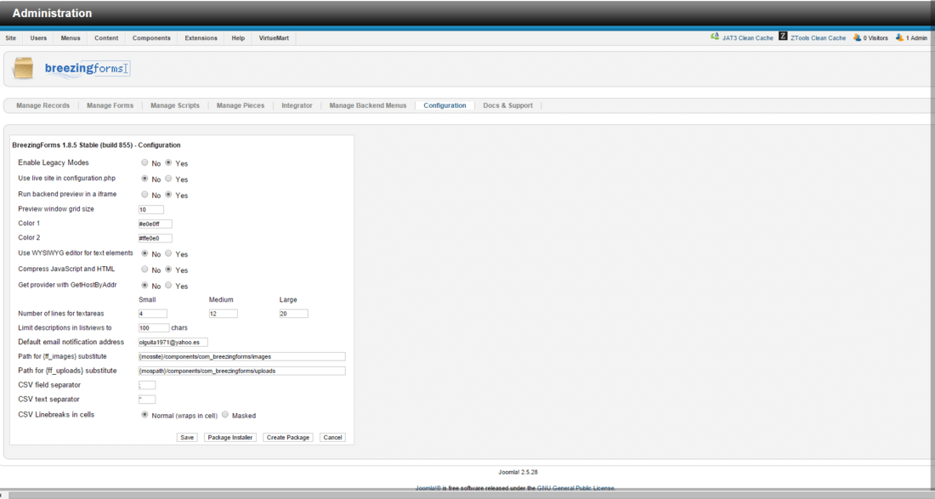Switch to Integrator tab

click(x=297, y=105)
